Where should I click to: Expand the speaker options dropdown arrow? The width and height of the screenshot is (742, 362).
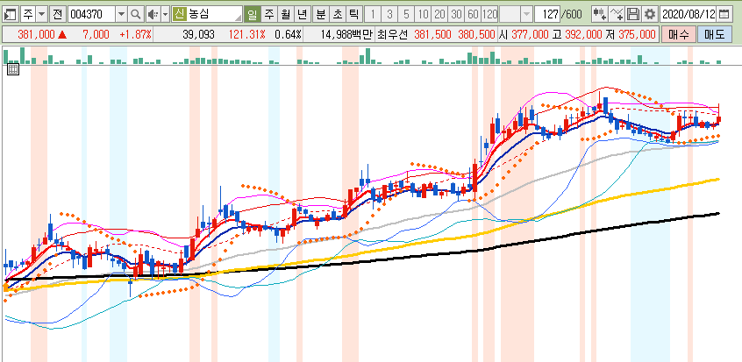(x=165, y=14)
